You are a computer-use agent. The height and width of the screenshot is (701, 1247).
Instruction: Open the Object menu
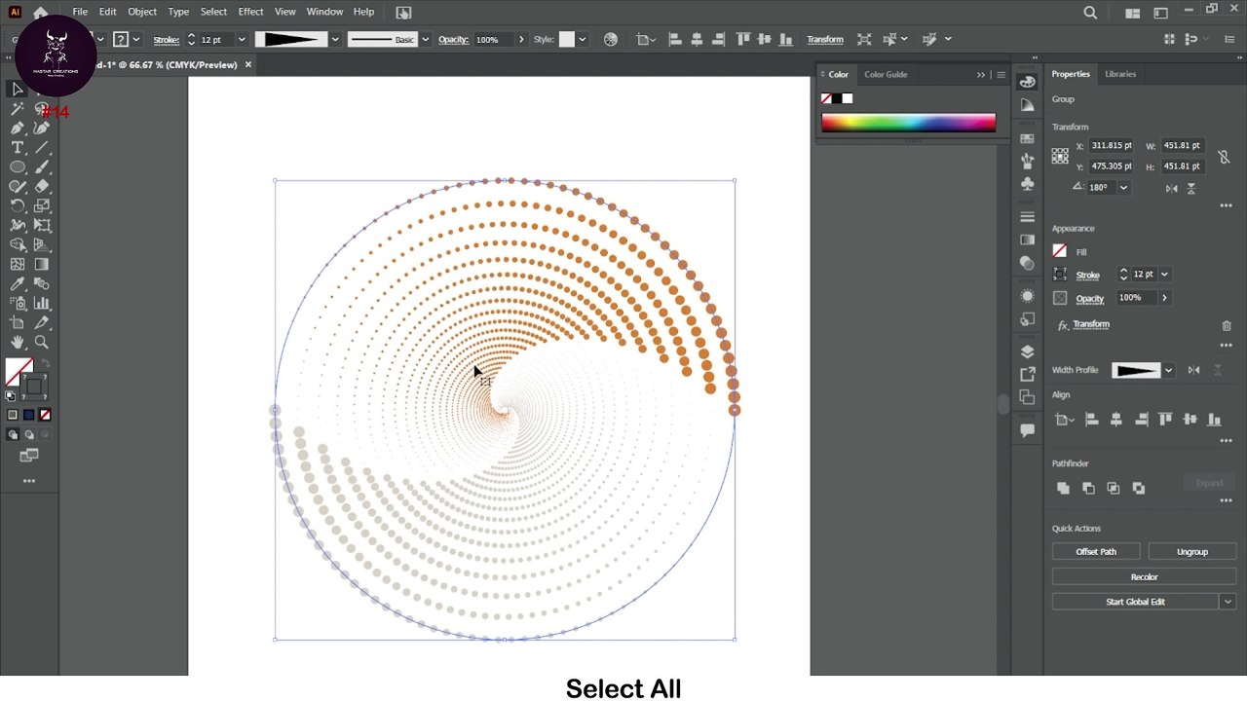pos(142,12)
